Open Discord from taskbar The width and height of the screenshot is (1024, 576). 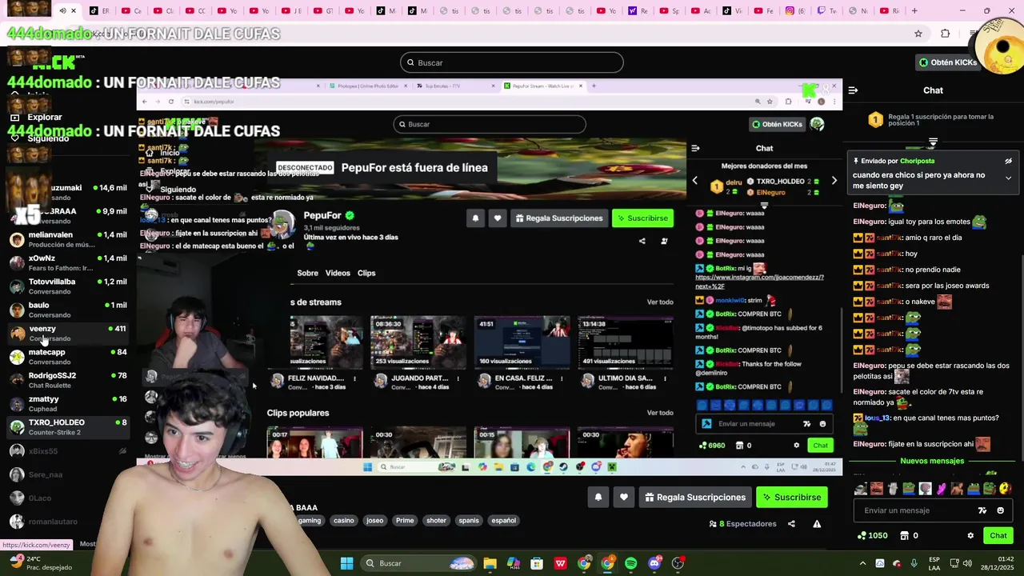click(654, 563)
